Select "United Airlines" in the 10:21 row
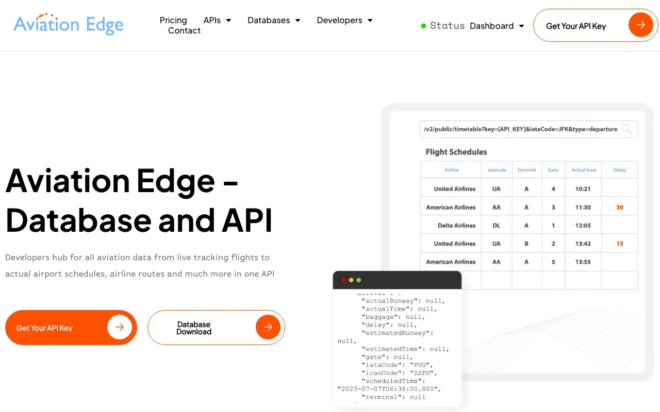This screenshot has width=660, height=412. [x=455, y=189]
